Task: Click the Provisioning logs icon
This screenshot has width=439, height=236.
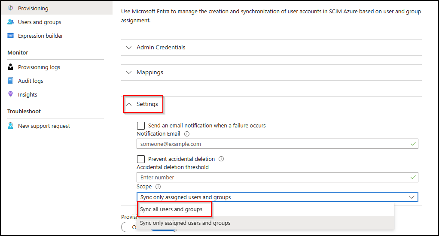Action: [x=11, y=67]
